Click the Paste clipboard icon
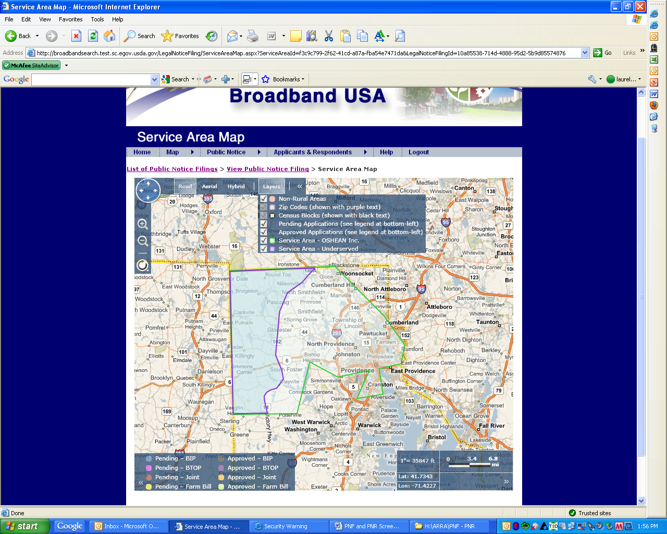 [345, 36]
